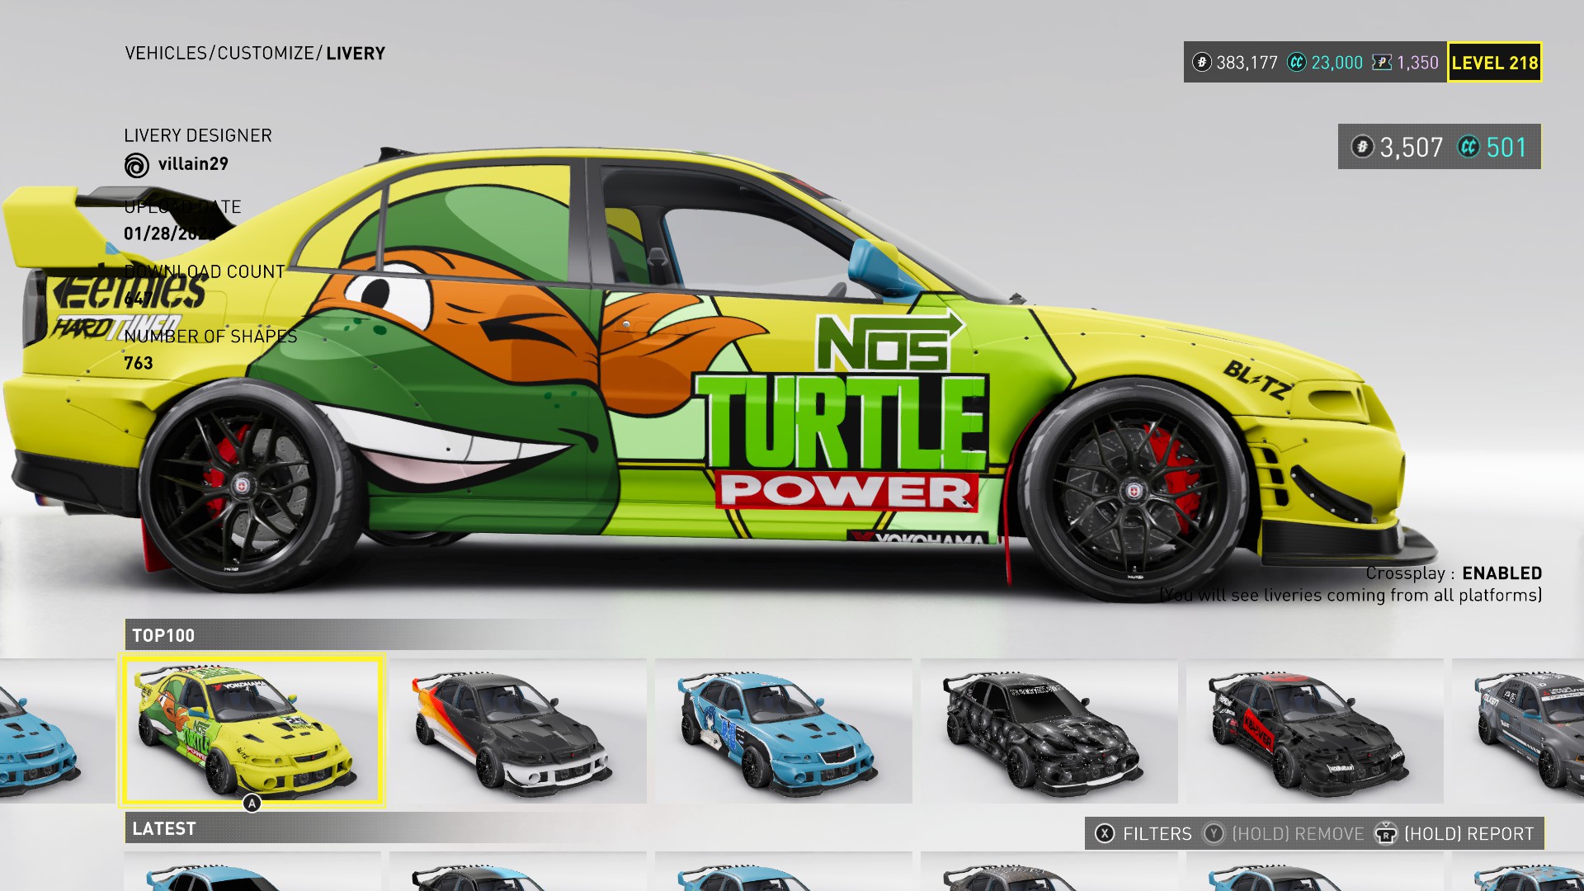Image resolution: width=1584 pixels, height=891 pixels.
Task: Click the right-stick icon for Report
Action: (1386, 833)
